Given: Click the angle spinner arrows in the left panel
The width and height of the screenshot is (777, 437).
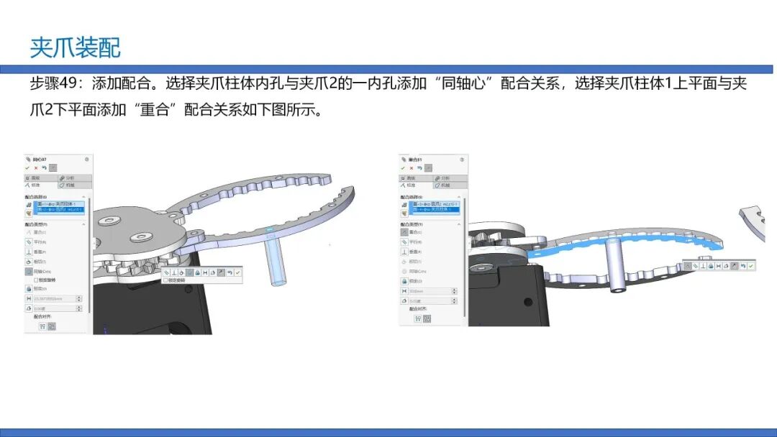Looking at the screenshot, I should pyautogui.click(x=79, y=308).
